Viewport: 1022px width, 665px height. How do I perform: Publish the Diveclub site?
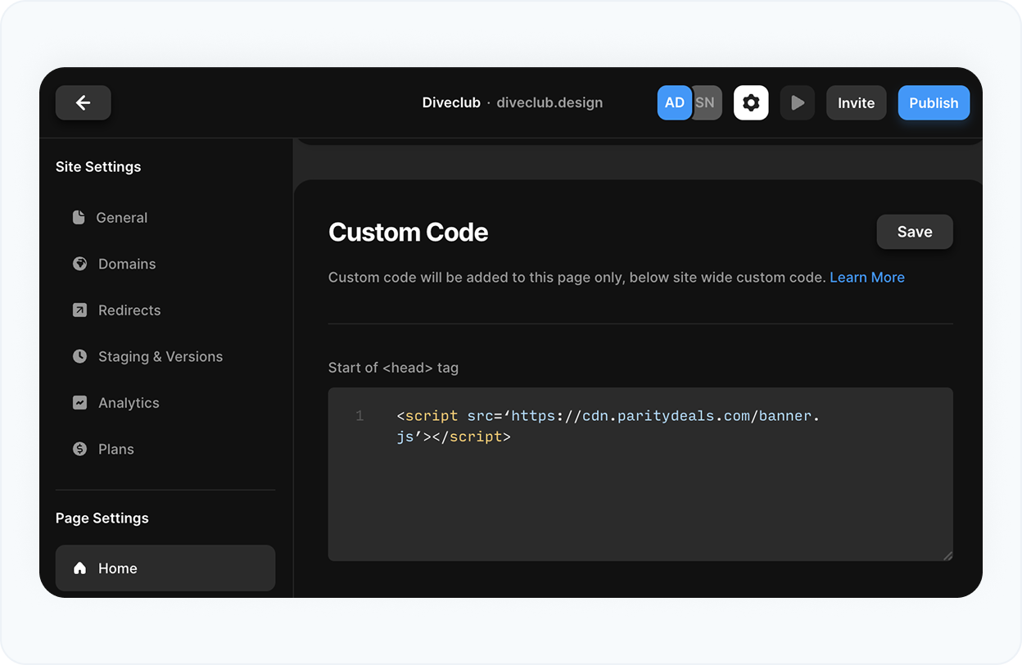pyautogui.click(x=933, y=102)
